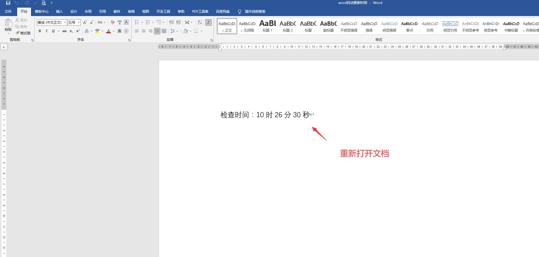Open the line spacing dropdown
This screenshot has height=257, width=539.
point(174,31)
